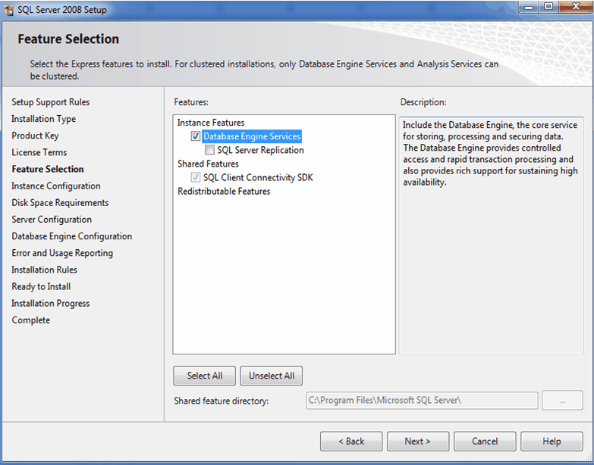
Task: Click Server Configuration step
Action: tap(52, 220)
